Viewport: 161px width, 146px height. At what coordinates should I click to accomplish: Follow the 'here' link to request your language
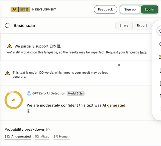click(143, 52)
